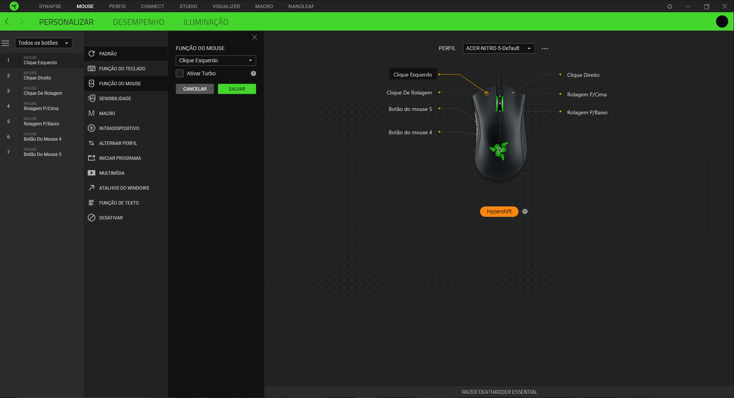Click the Intradispositivo icon
Viewport: 734px width, 398px height.
[x=92, y=128]
